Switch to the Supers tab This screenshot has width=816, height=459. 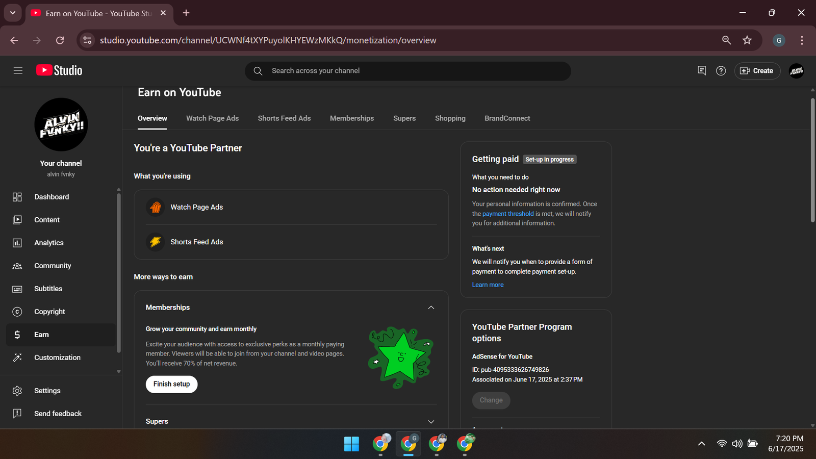coord(404,118)
